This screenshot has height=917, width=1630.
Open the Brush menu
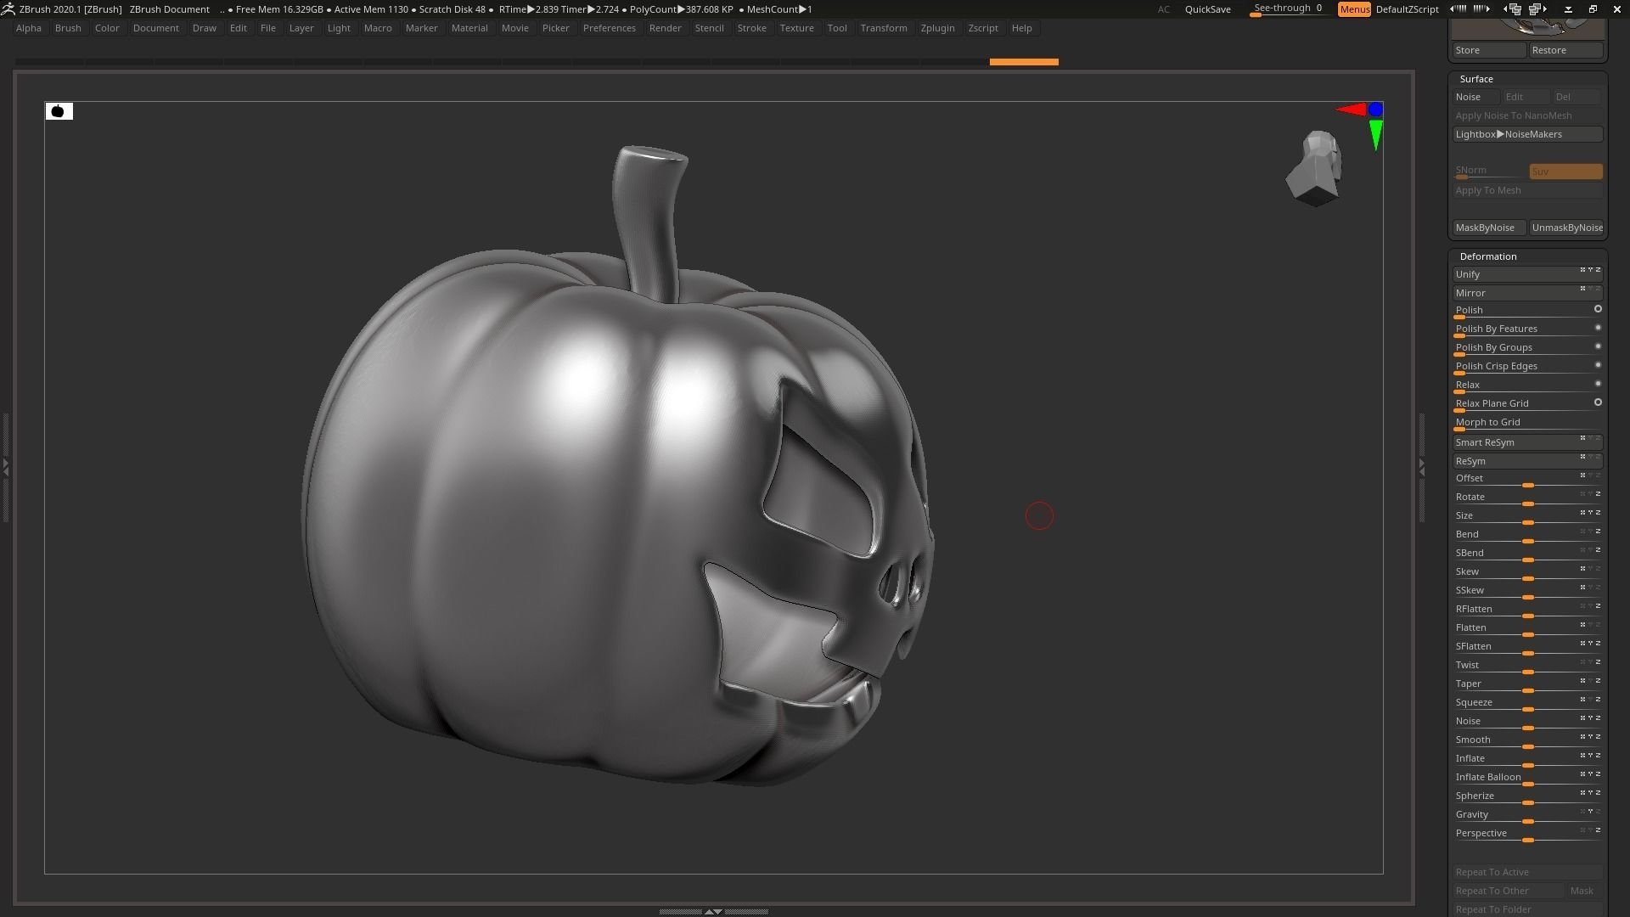[68, 28]
